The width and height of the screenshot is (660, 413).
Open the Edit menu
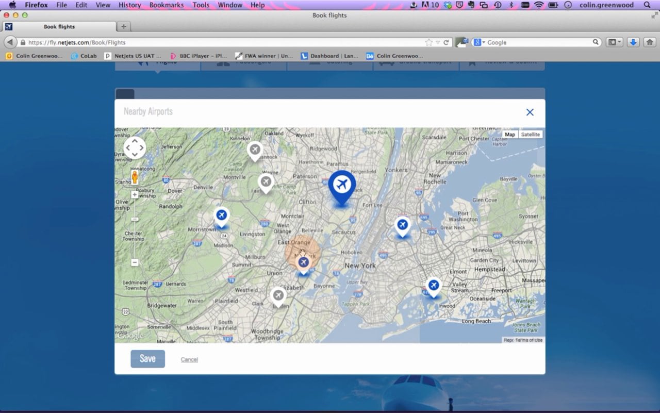pyautogui.click(x=81, y=5)
